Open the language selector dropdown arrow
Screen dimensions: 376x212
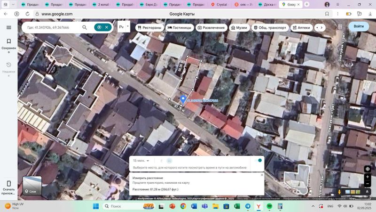tap(128, 26)
